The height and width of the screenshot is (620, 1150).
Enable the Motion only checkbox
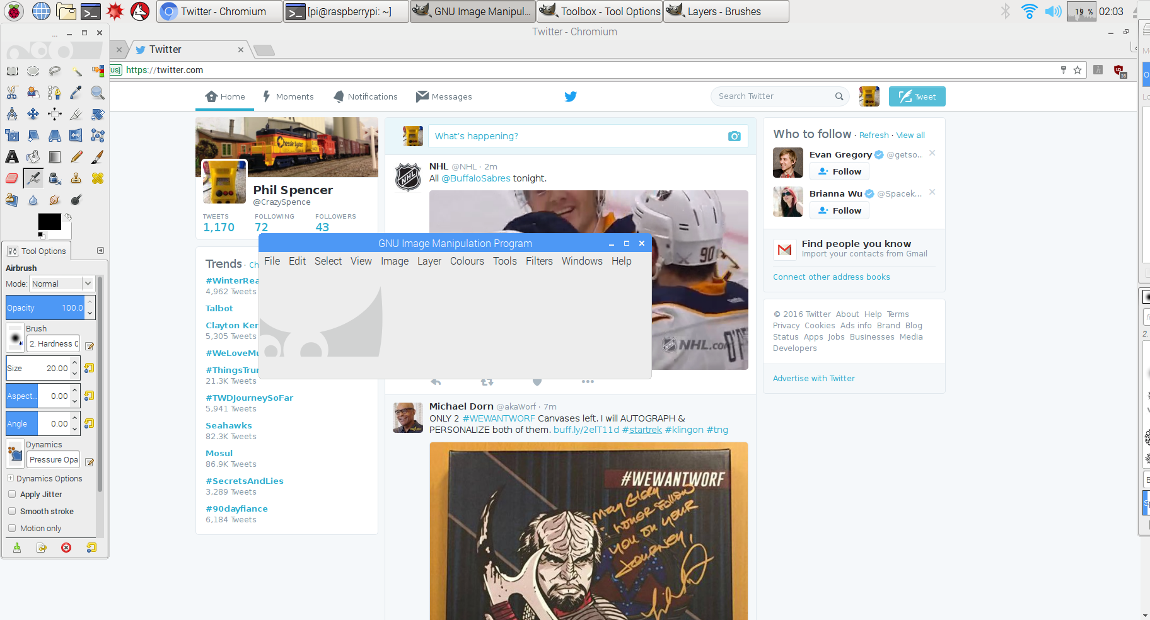tap(12, 528)
